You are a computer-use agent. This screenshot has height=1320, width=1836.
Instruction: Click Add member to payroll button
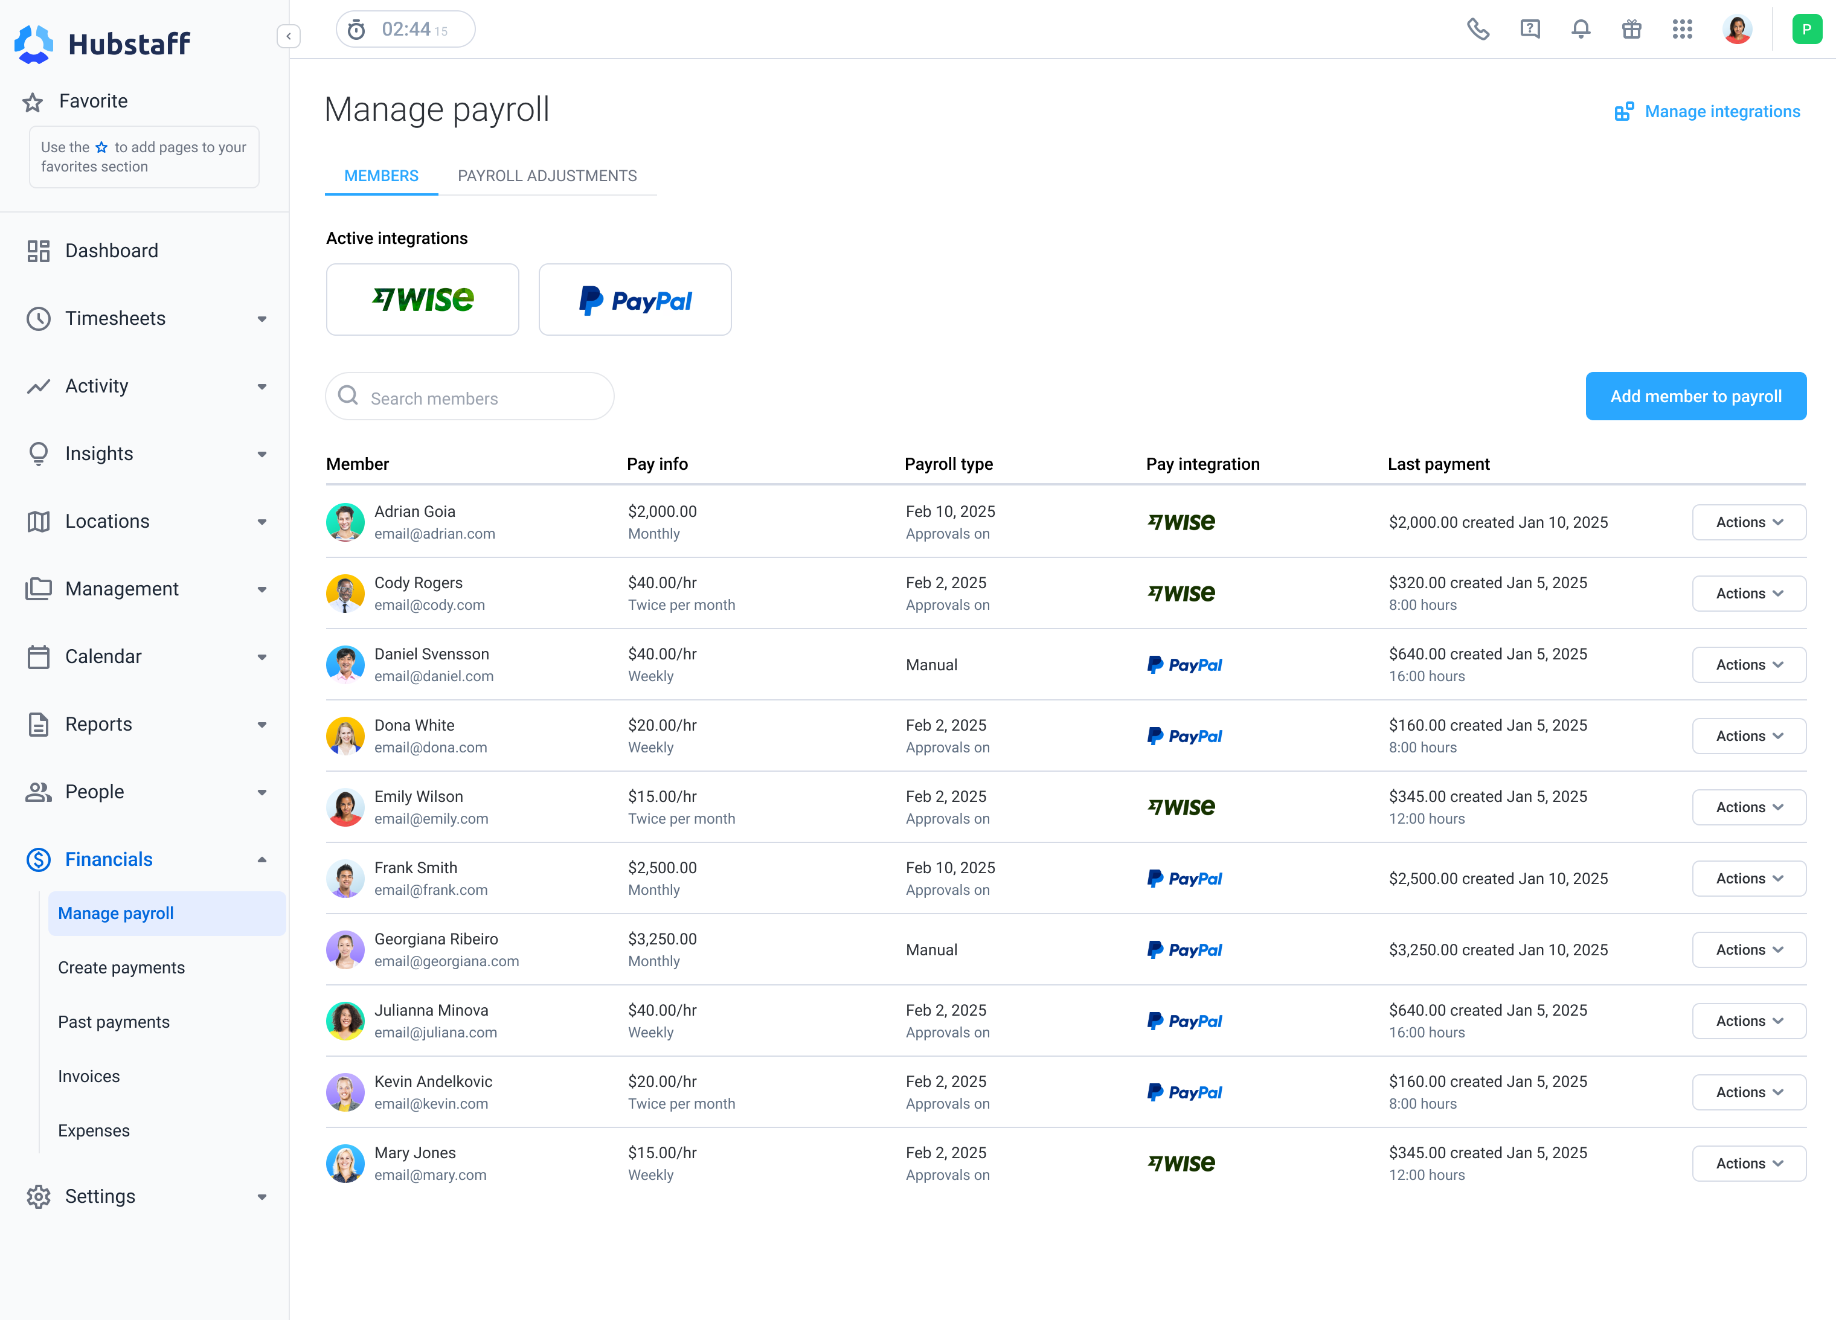[1695, 397]
